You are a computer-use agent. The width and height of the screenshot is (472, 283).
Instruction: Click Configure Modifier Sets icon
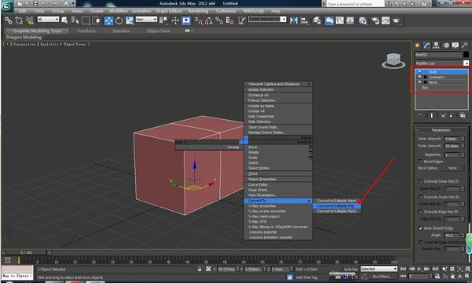click(x=463, y=115)
